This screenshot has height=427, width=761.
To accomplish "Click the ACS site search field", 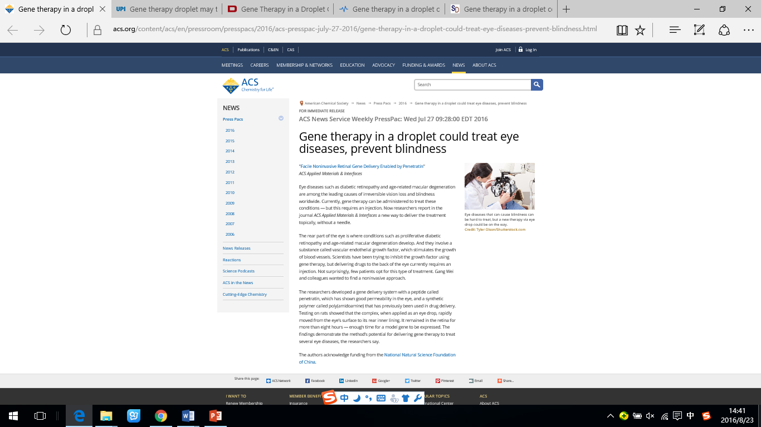I will coord(472,85).
